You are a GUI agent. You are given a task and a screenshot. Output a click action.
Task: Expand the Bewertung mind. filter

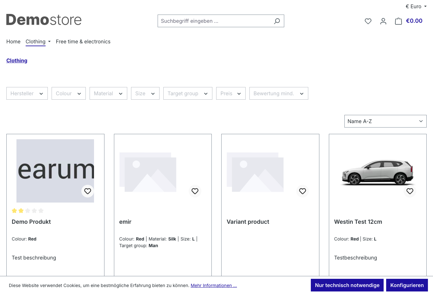click(279, 93)
